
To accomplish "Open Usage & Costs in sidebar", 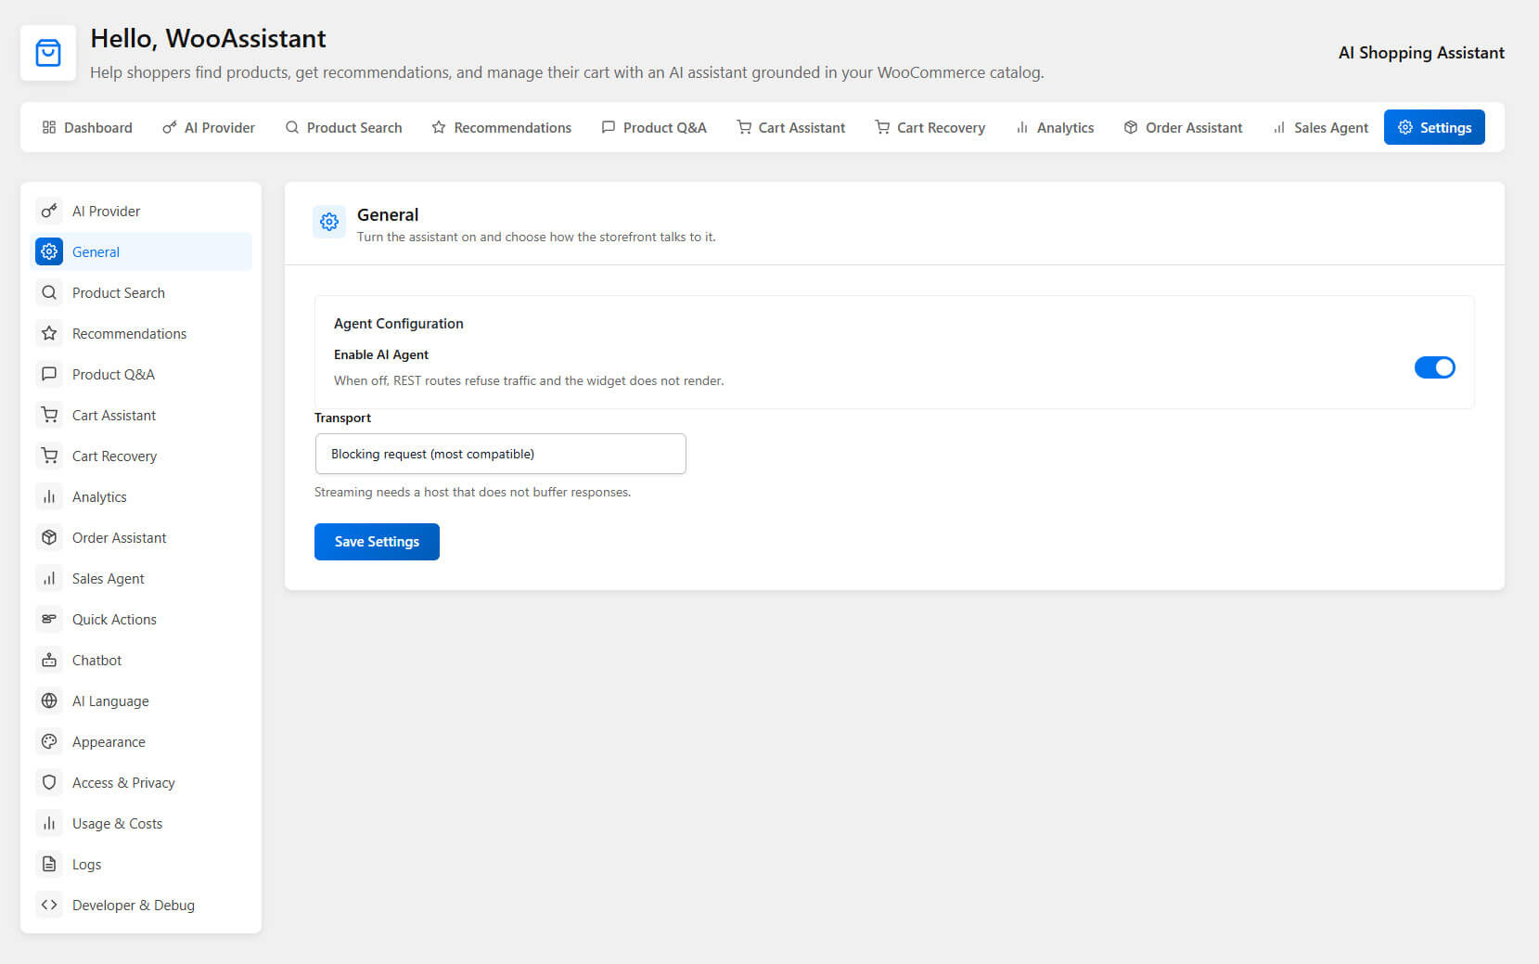I will click(x=143, y=823).
